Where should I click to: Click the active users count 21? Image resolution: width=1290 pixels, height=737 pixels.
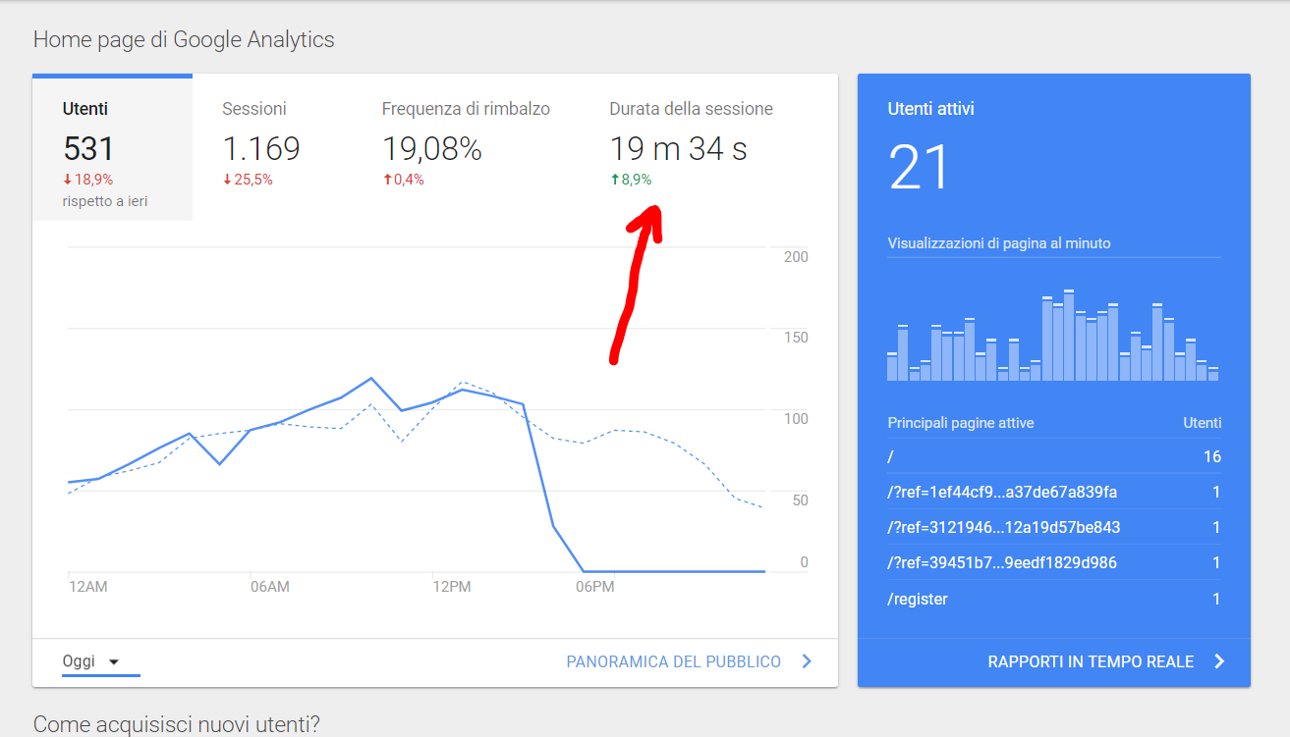pyautogui.click(x=920, y=167)
